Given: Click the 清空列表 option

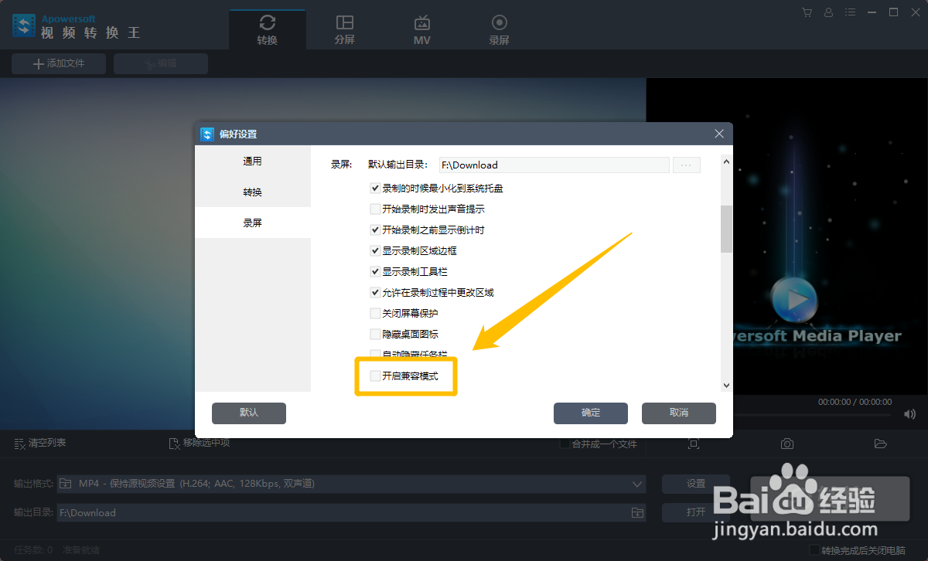Looking at the screenshot, I should [40, 443].
